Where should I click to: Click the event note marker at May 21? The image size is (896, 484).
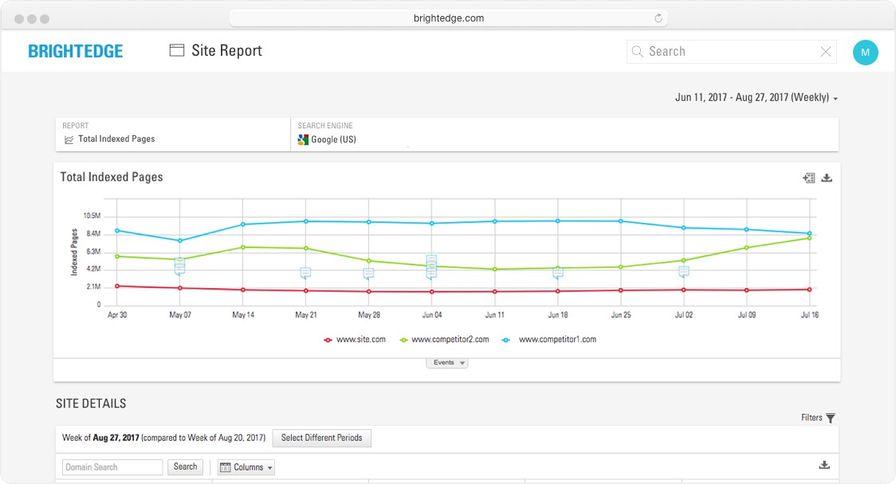(305, 273)
